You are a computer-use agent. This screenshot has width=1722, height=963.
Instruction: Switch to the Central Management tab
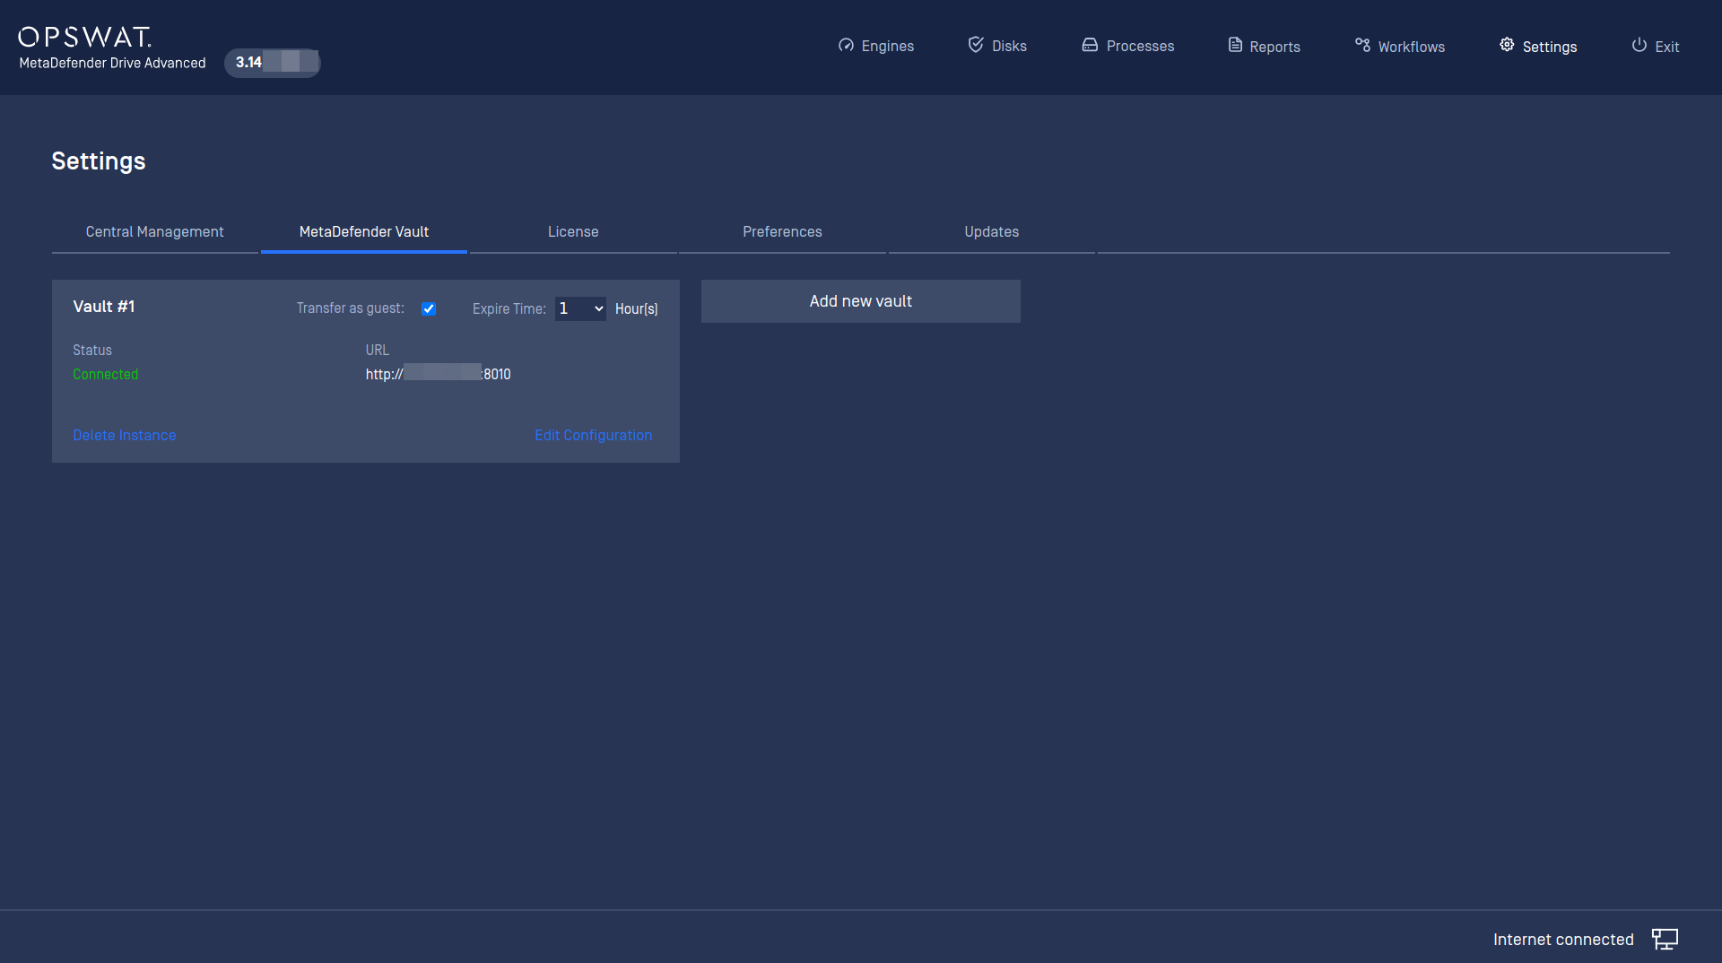[155, 232]
